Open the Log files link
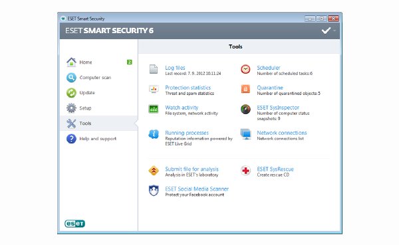Viewport: 399px width, 245px height. point(175,68)
